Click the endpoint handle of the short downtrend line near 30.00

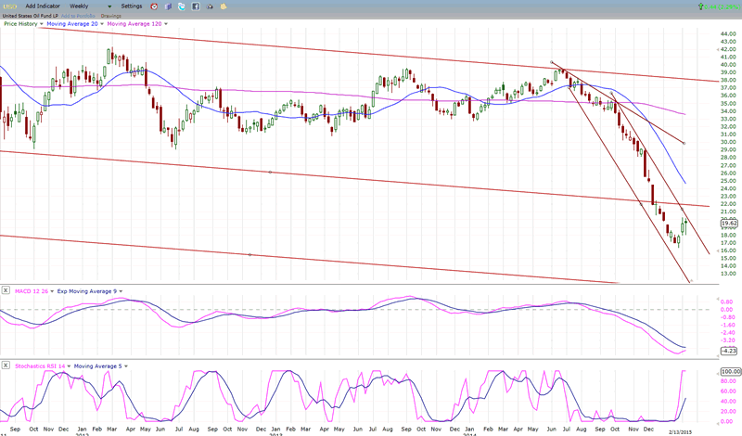[x=684, y=143]
